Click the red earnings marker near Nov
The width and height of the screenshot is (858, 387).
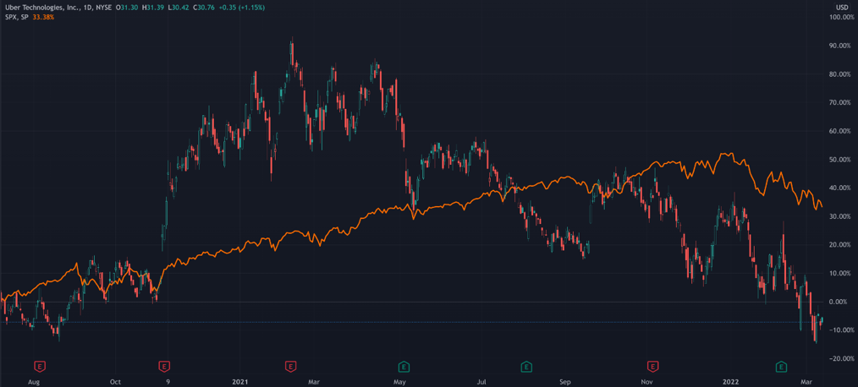(652, 367)
